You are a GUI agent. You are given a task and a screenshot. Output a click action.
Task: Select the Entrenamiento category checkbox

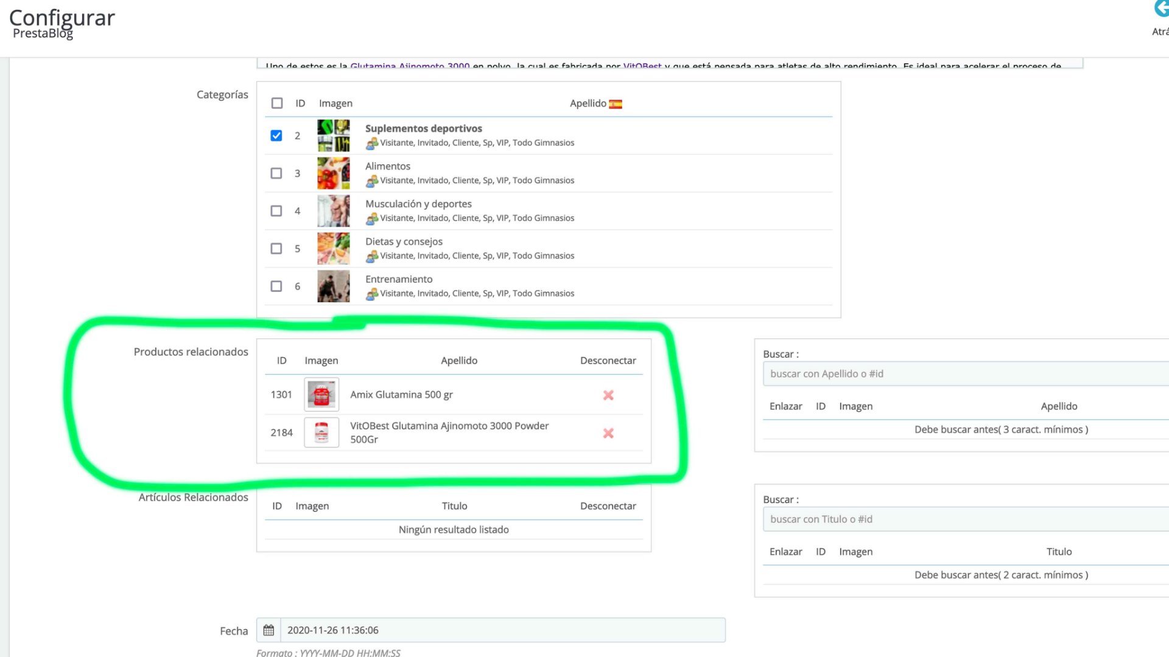point(276,287)
